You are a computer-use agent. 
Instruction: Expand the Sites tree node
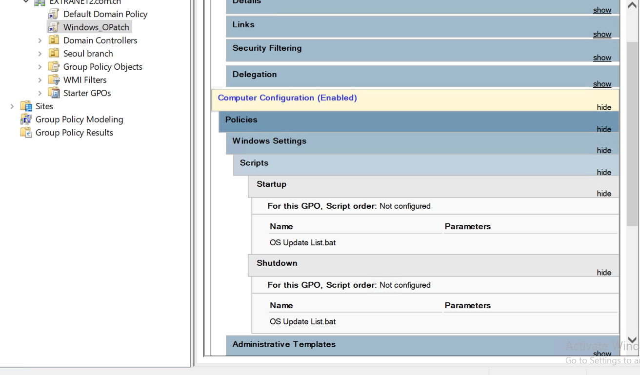pos(12,106)
